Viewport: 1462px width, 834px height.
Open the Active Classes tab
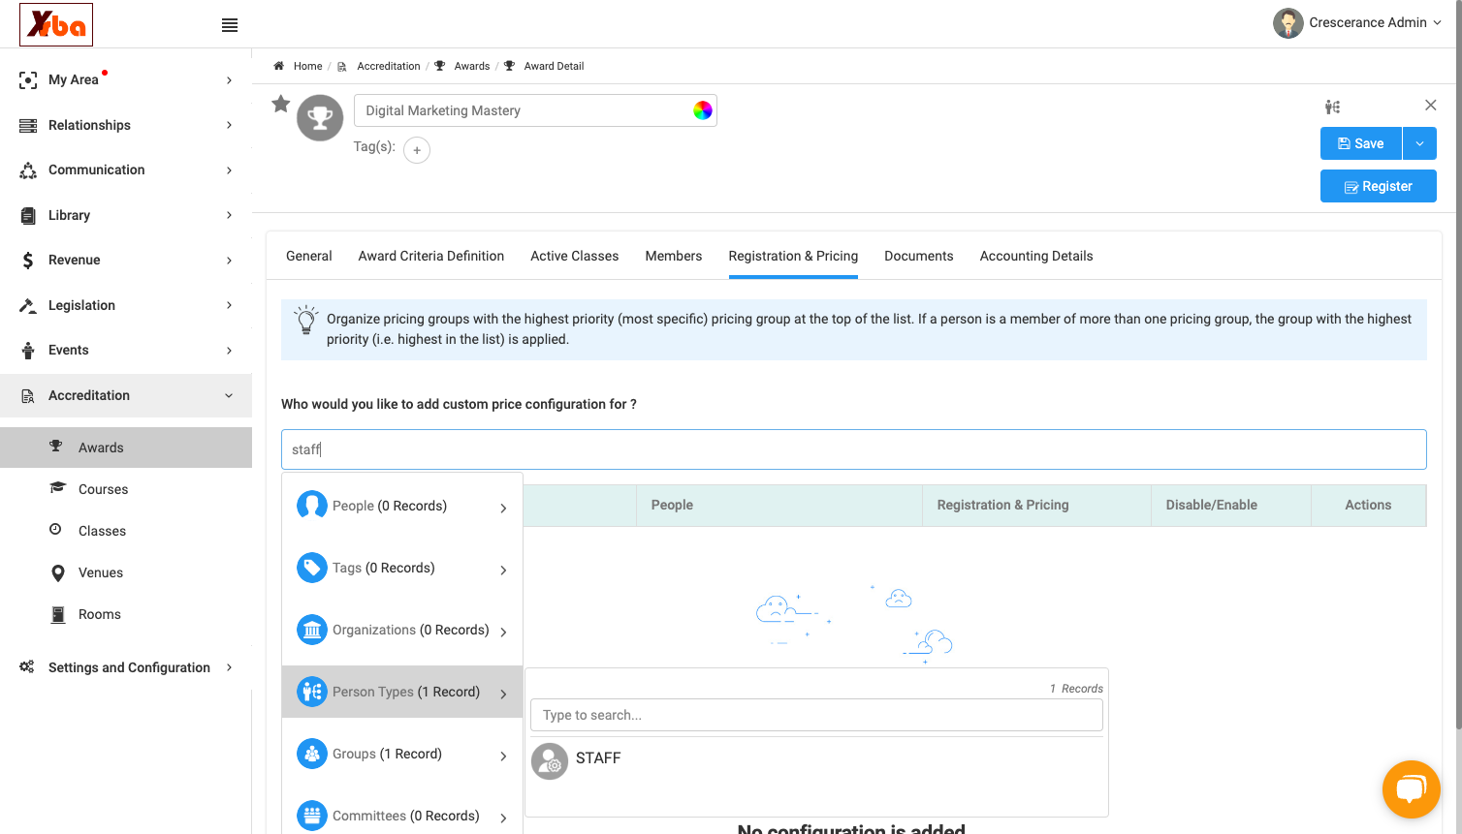pyautogui.click(x=574, y=256)
